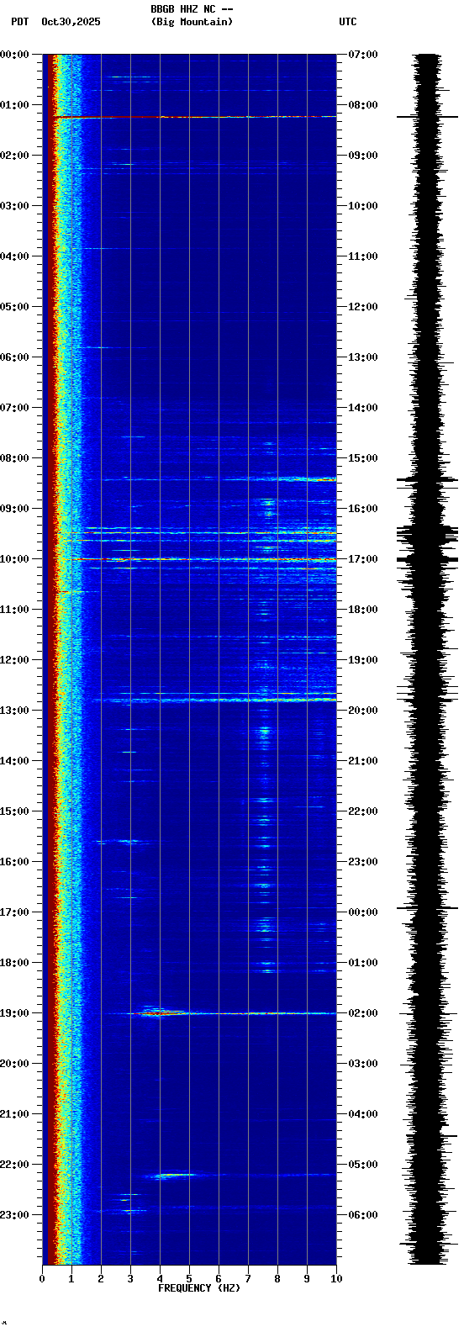Click the PDT '13:00' time label
The height and width of the screenshot is (1332, 464).
(14, 711)
